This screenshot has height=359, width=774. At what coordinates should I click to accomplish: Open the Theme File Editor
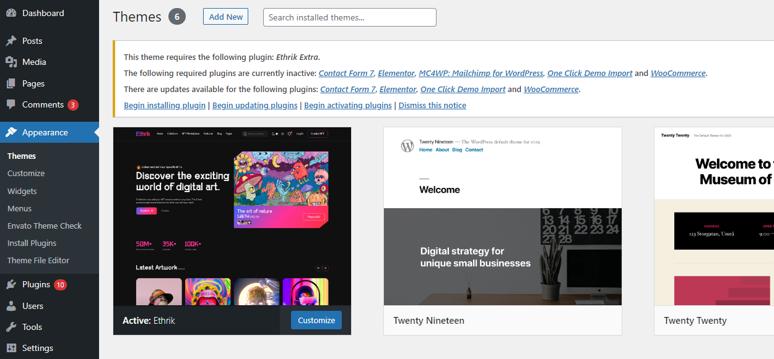38,260
